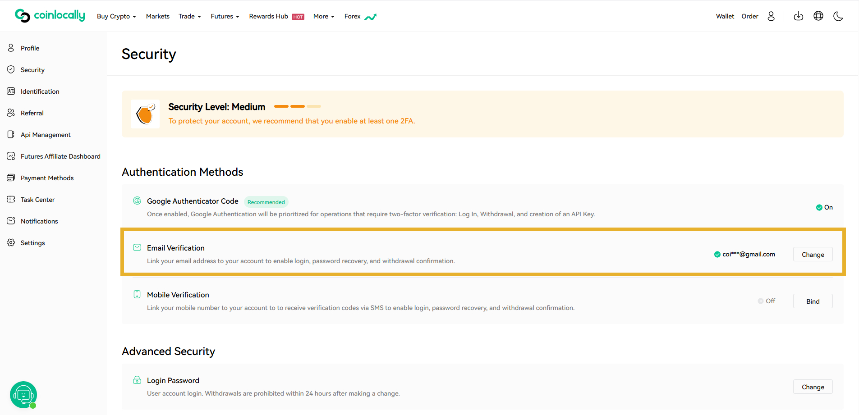Open Rewards Hub from the navbar
859x415 pixels.
[x=269, y=16]
